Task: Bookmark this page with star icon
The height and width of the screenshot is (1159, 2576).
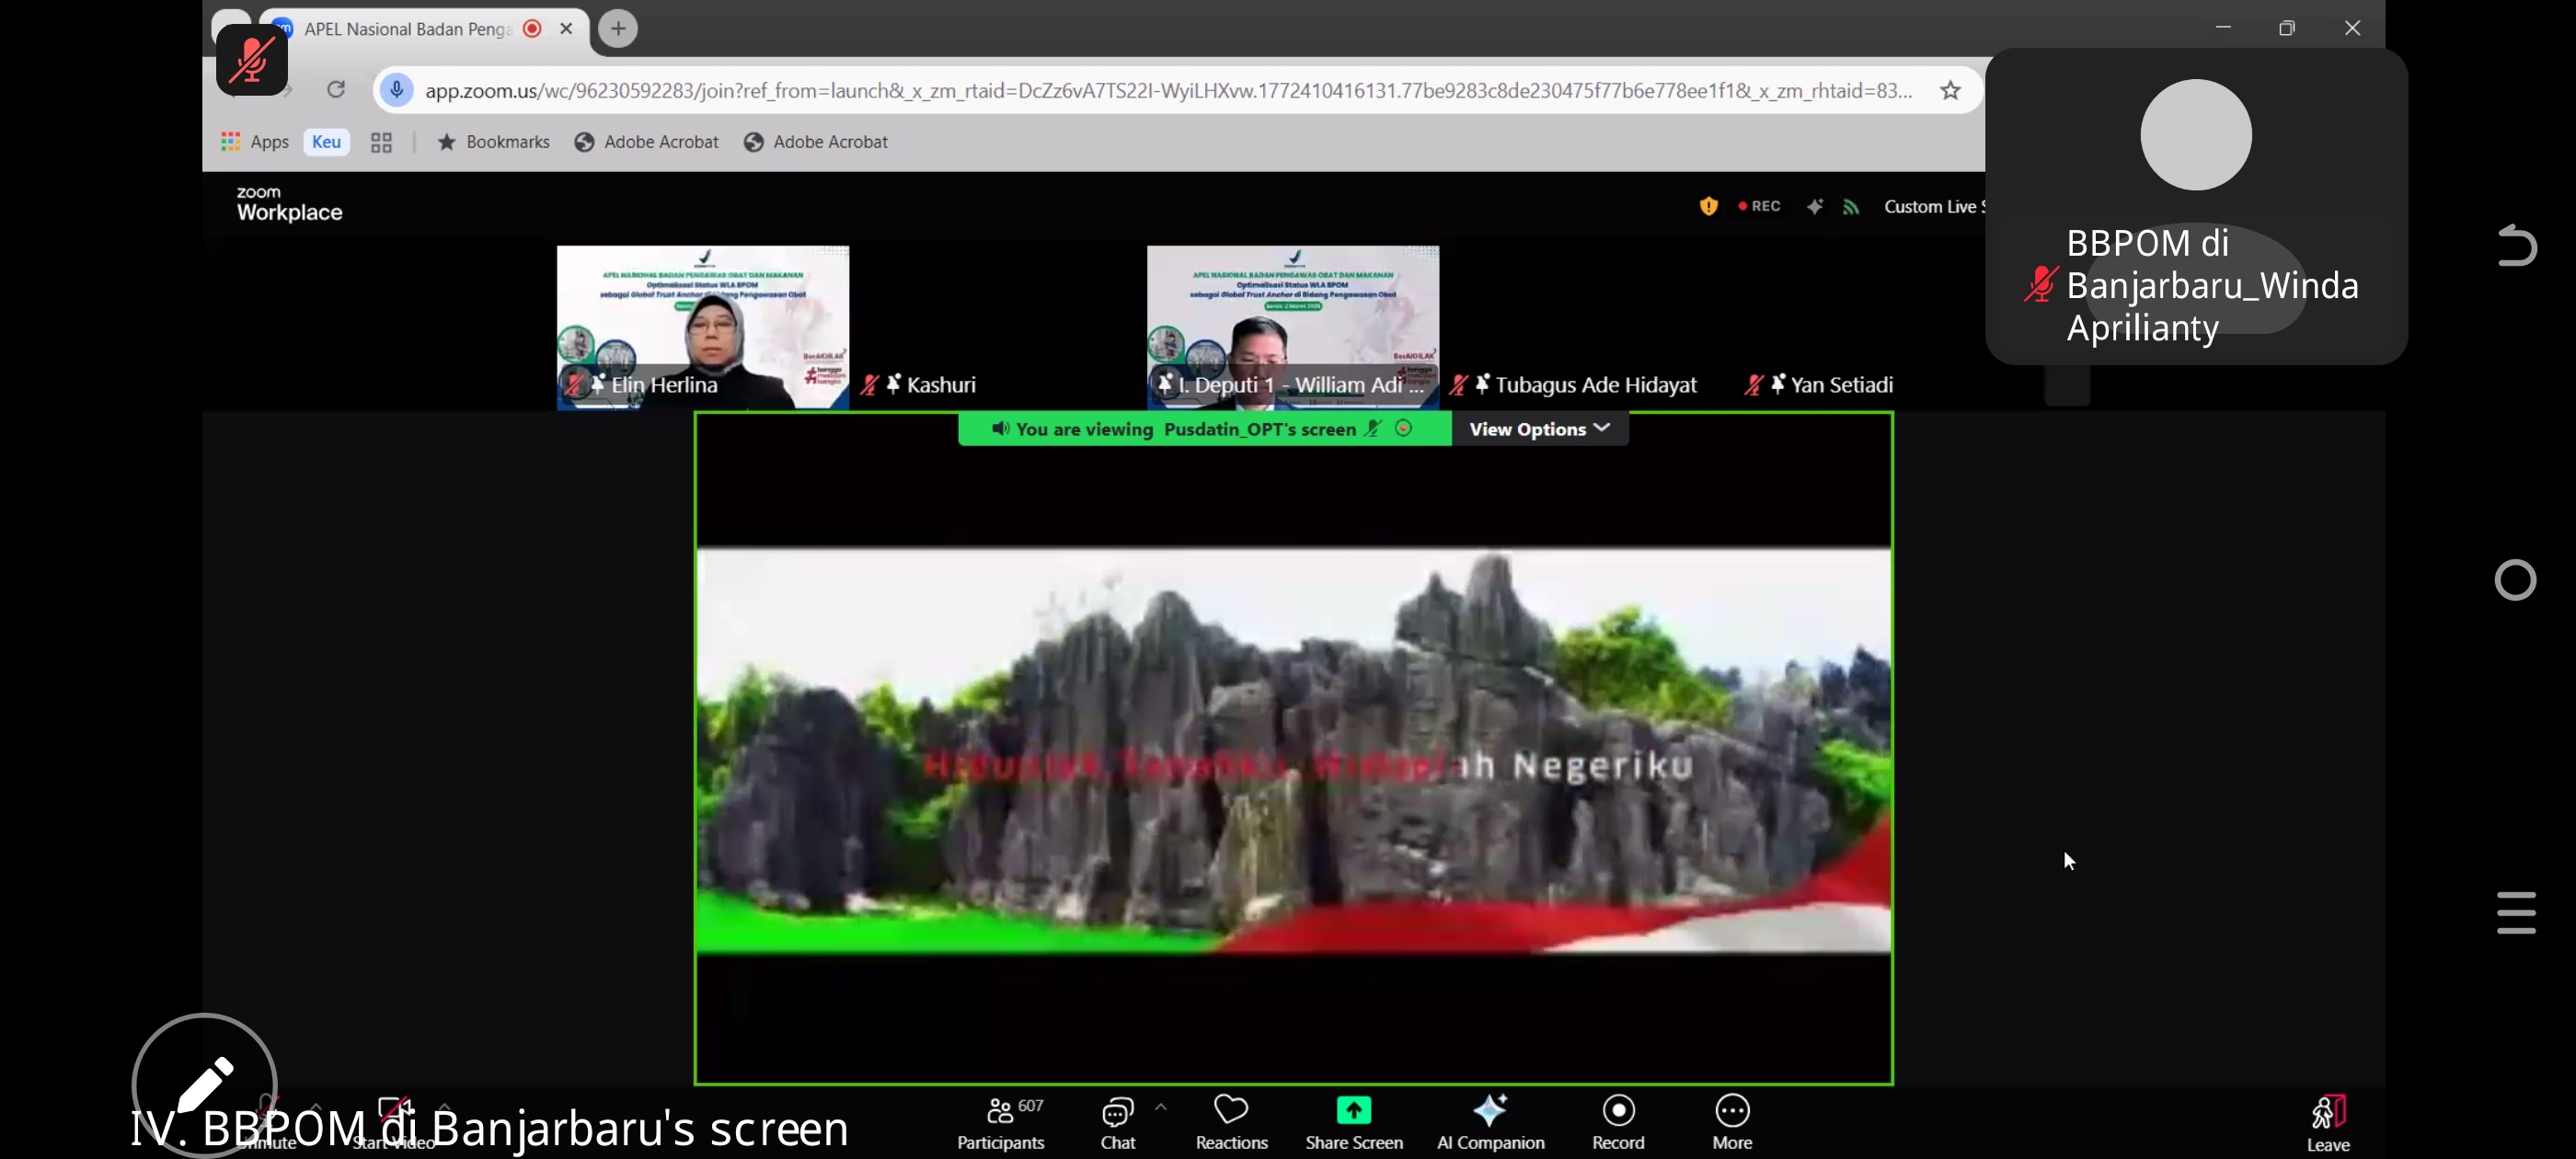Action: pos(1950,91)
